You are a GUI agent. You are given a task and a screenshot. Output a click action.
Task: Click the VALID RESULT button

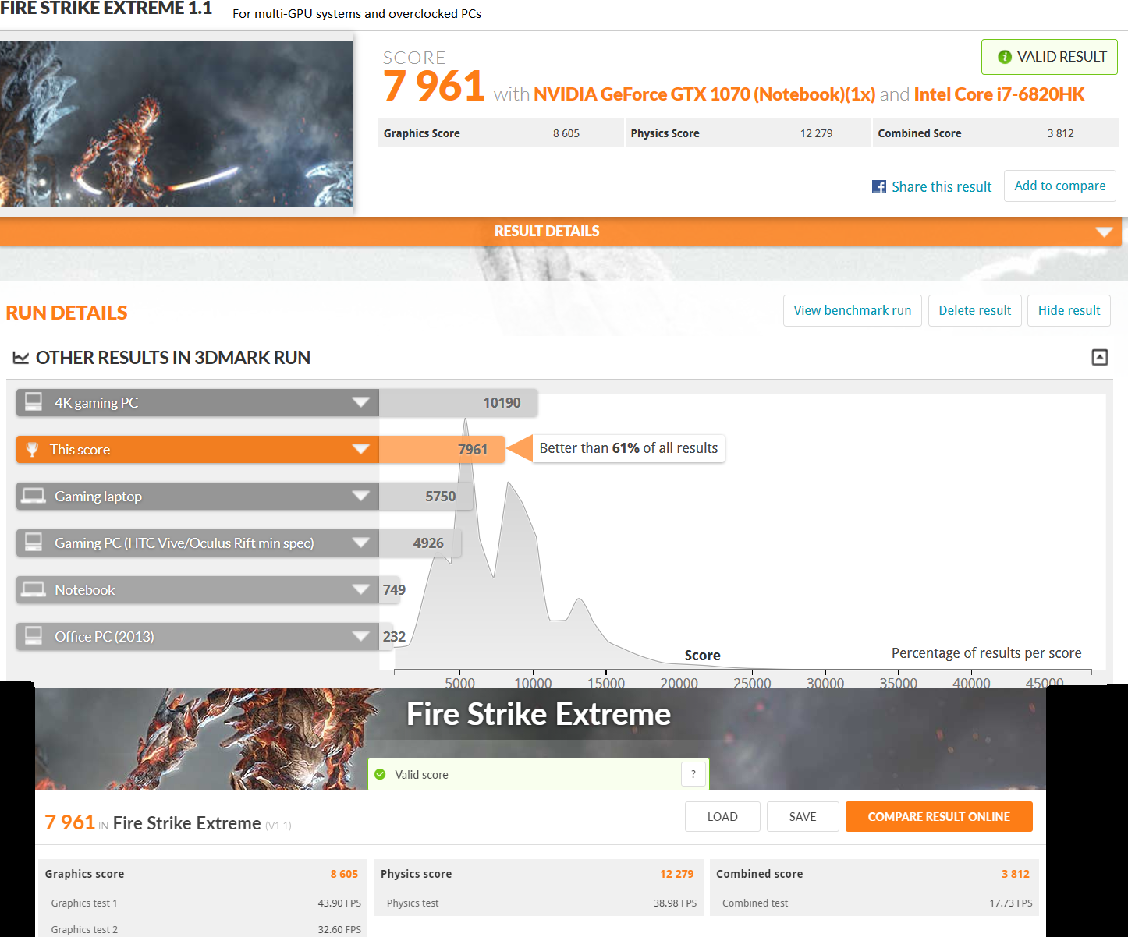tap(1049, 57)
